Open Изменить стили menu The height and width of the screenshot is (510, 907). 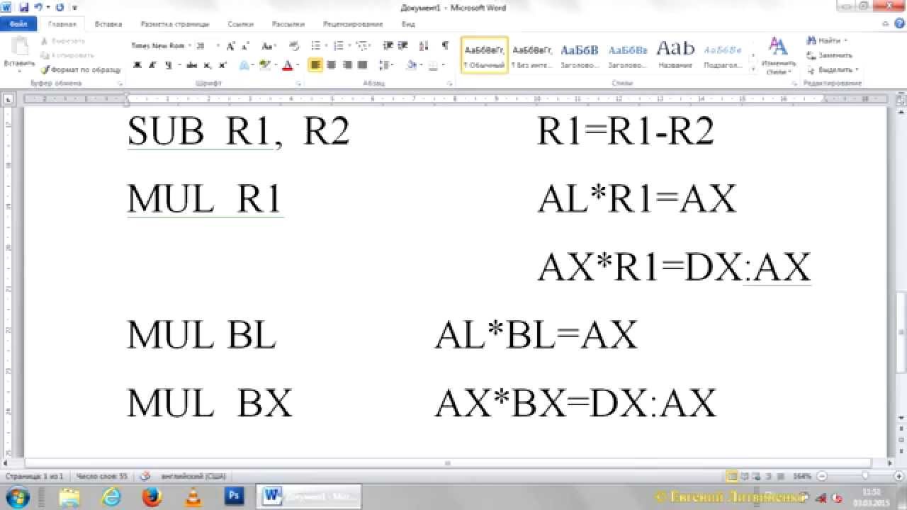pos(778,56)
